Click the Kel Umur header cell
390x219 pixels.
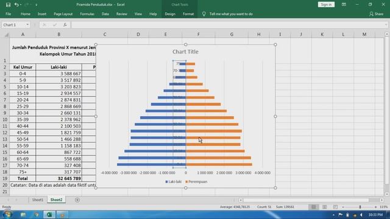tap(23, 67)
